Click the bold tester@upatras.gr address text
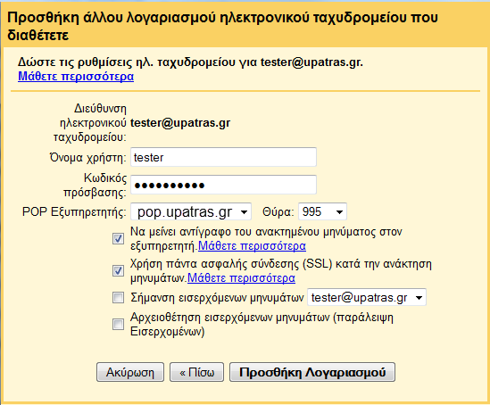Viewport: 490px width, 405px height. pyautogui.click(x=180, y=123)
